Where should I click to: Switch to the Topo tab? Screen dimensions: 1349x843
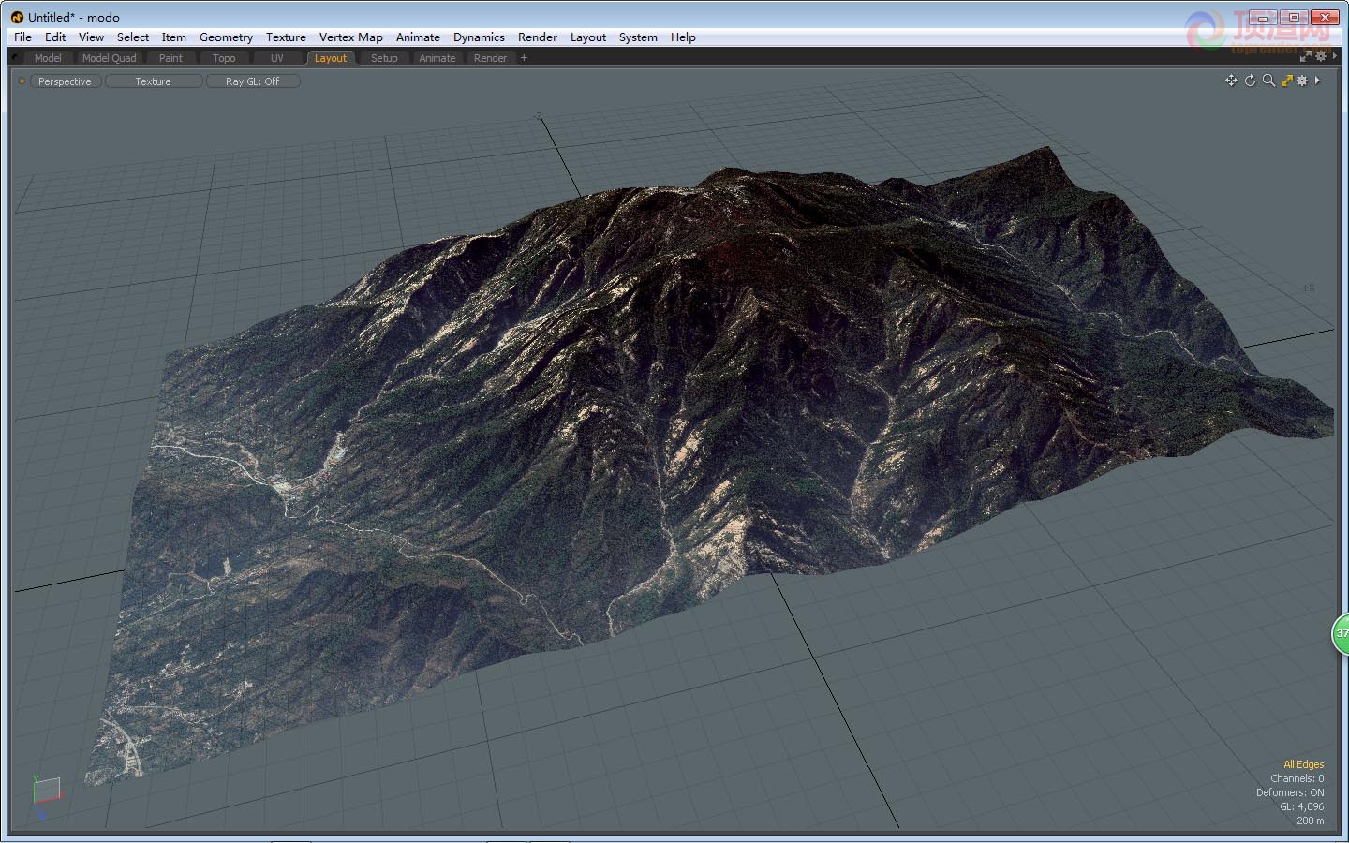click(x=224, y=58)
